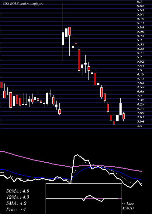
Task: Click the 5.25 price axis label
Action: pyautogui.click(x=140, y=49)
